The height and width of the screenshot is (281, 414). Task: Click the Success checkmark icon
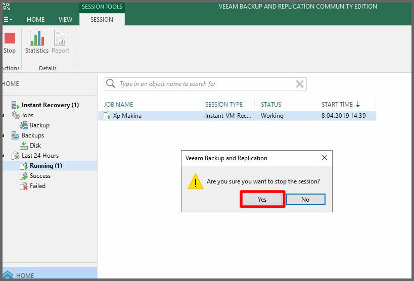click(x=23, y=176)
